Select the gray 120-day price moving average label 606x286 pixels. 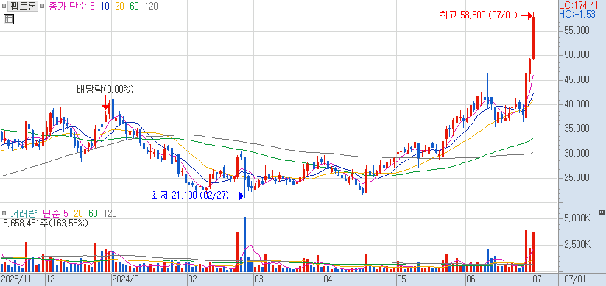click(x=151, y=6)
